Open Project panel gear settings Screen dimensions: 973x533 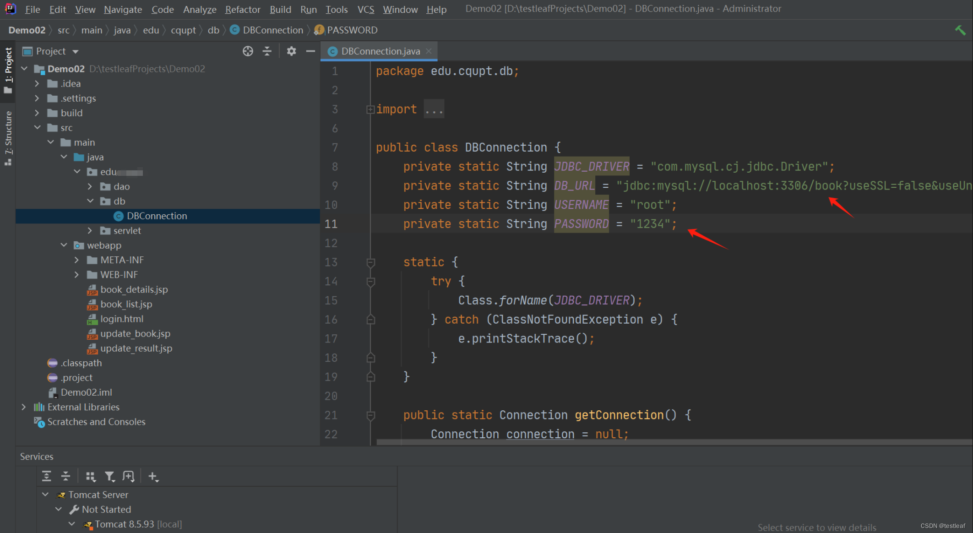tap(291, 51)
